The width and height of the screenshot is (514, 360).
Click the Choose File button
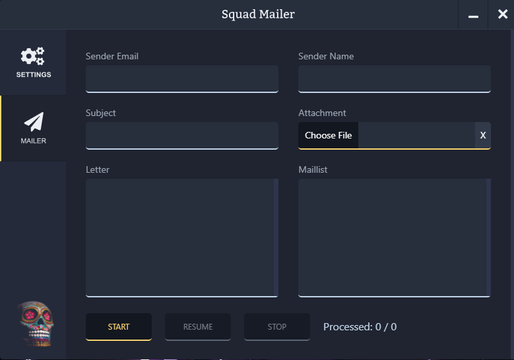pos(328,135)
